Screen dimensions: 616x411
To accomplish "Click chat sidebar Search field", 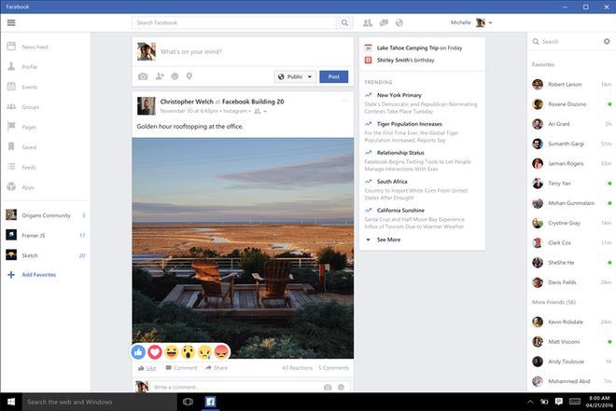I will pyautogui.click(x=566, y=41).
